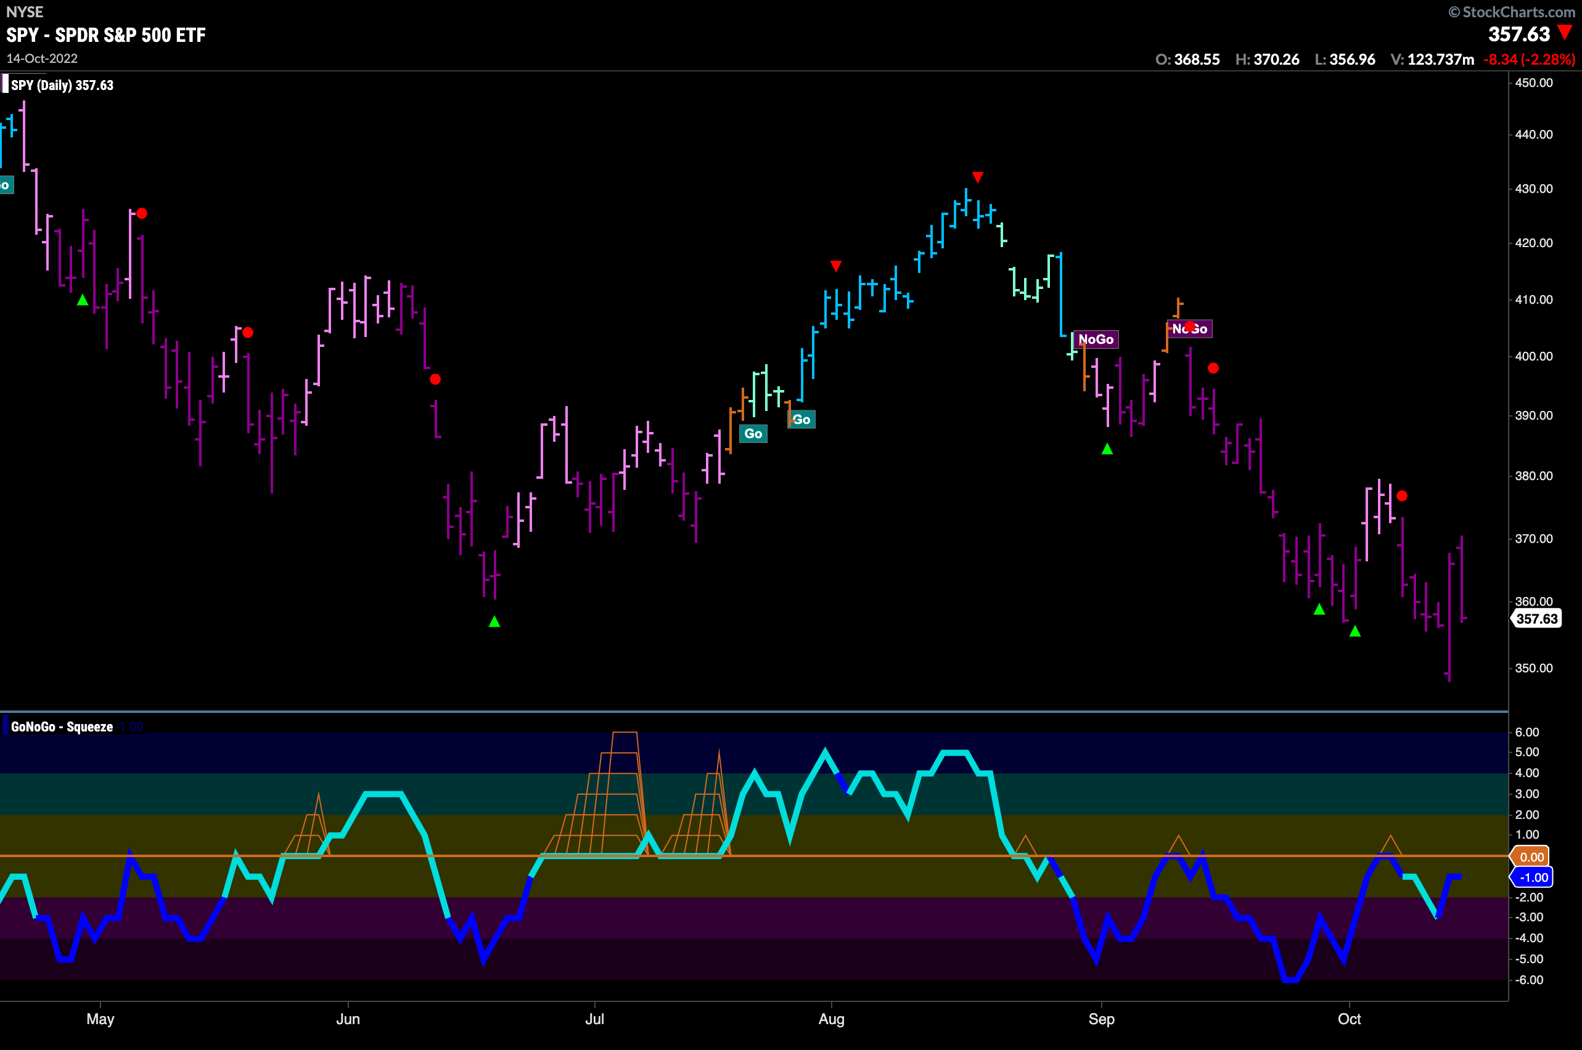Viewport: 1582px width, 1050px height.
Task: Click the white 357.63 price tag on the axis
Action: (x=1536, y=618)
